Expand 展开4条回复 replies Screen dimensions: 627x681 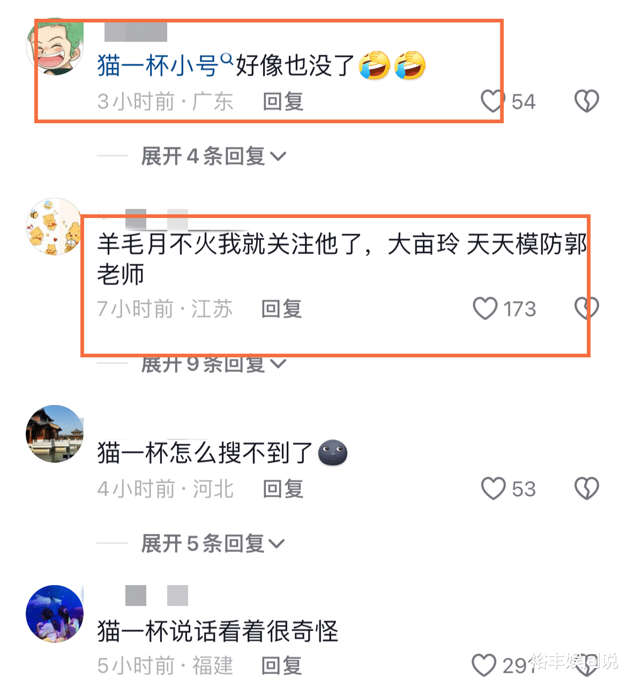click(213, 156)
